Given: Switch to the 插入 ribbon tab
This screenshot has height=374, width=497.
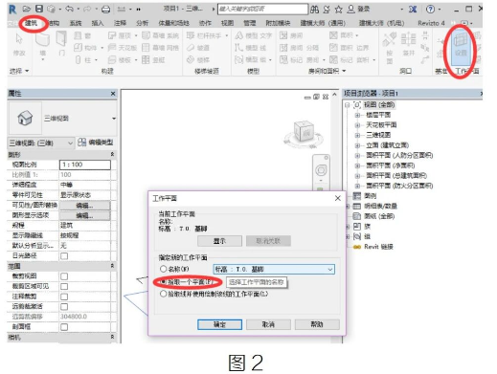Looking at the screenshot, I should point(98,23).
